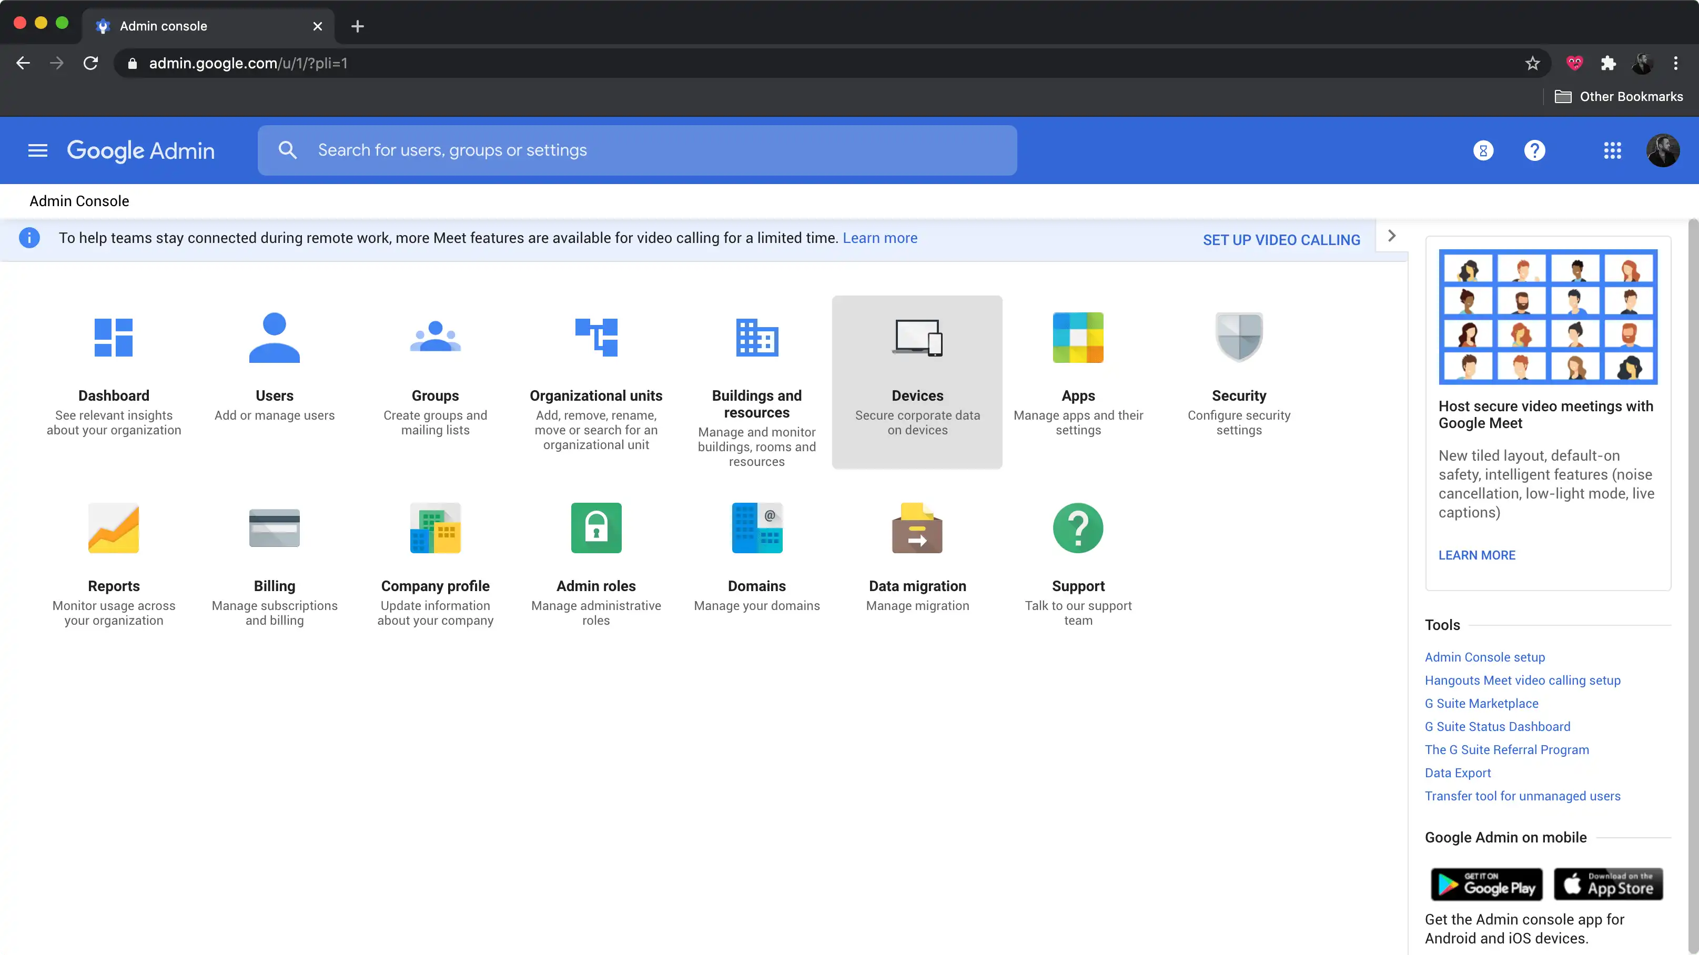1699x955 pixels.
Task: Open G Suite Marketplace link
Action: [1481, 703]
